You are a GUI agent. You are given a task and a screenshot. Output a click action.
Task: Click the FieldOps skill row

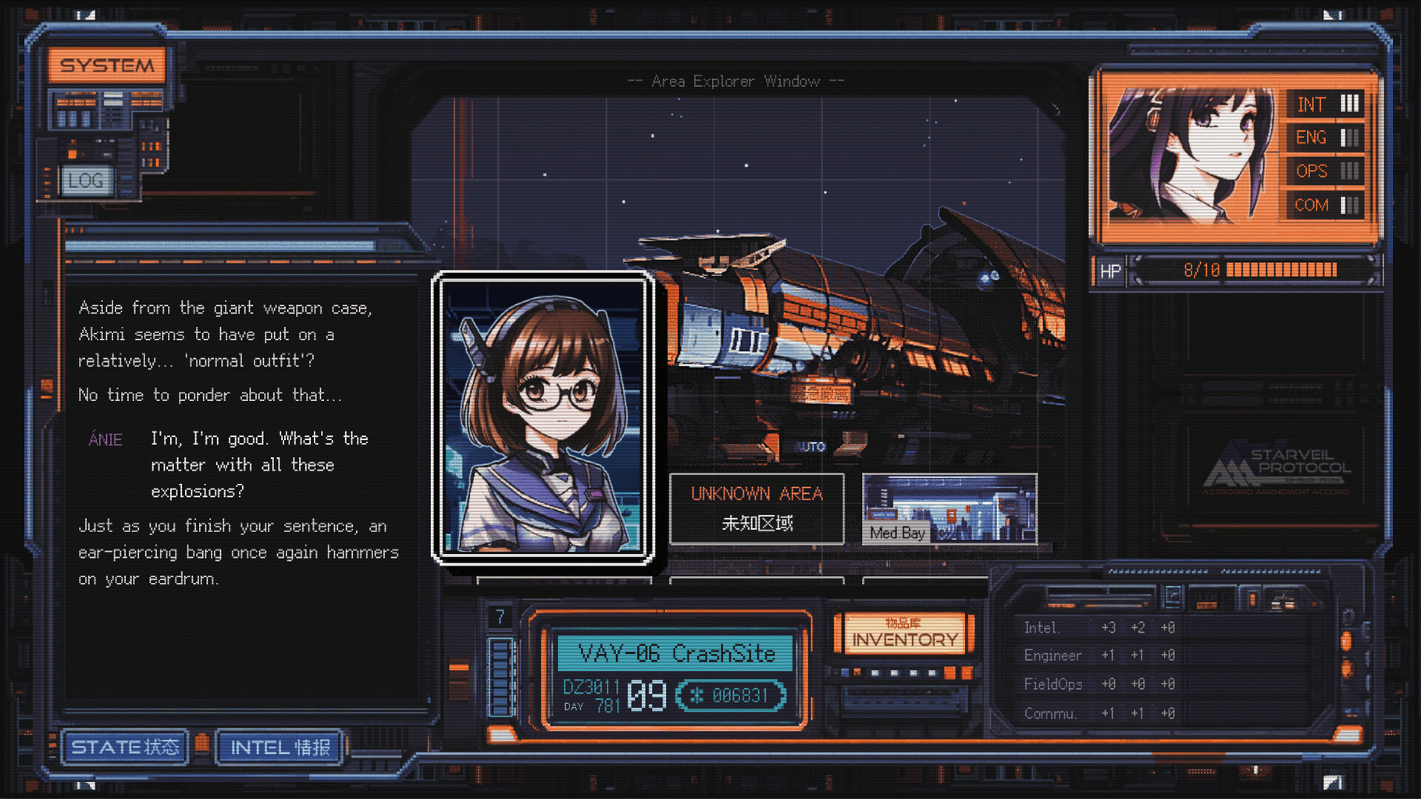(1099, 684)
